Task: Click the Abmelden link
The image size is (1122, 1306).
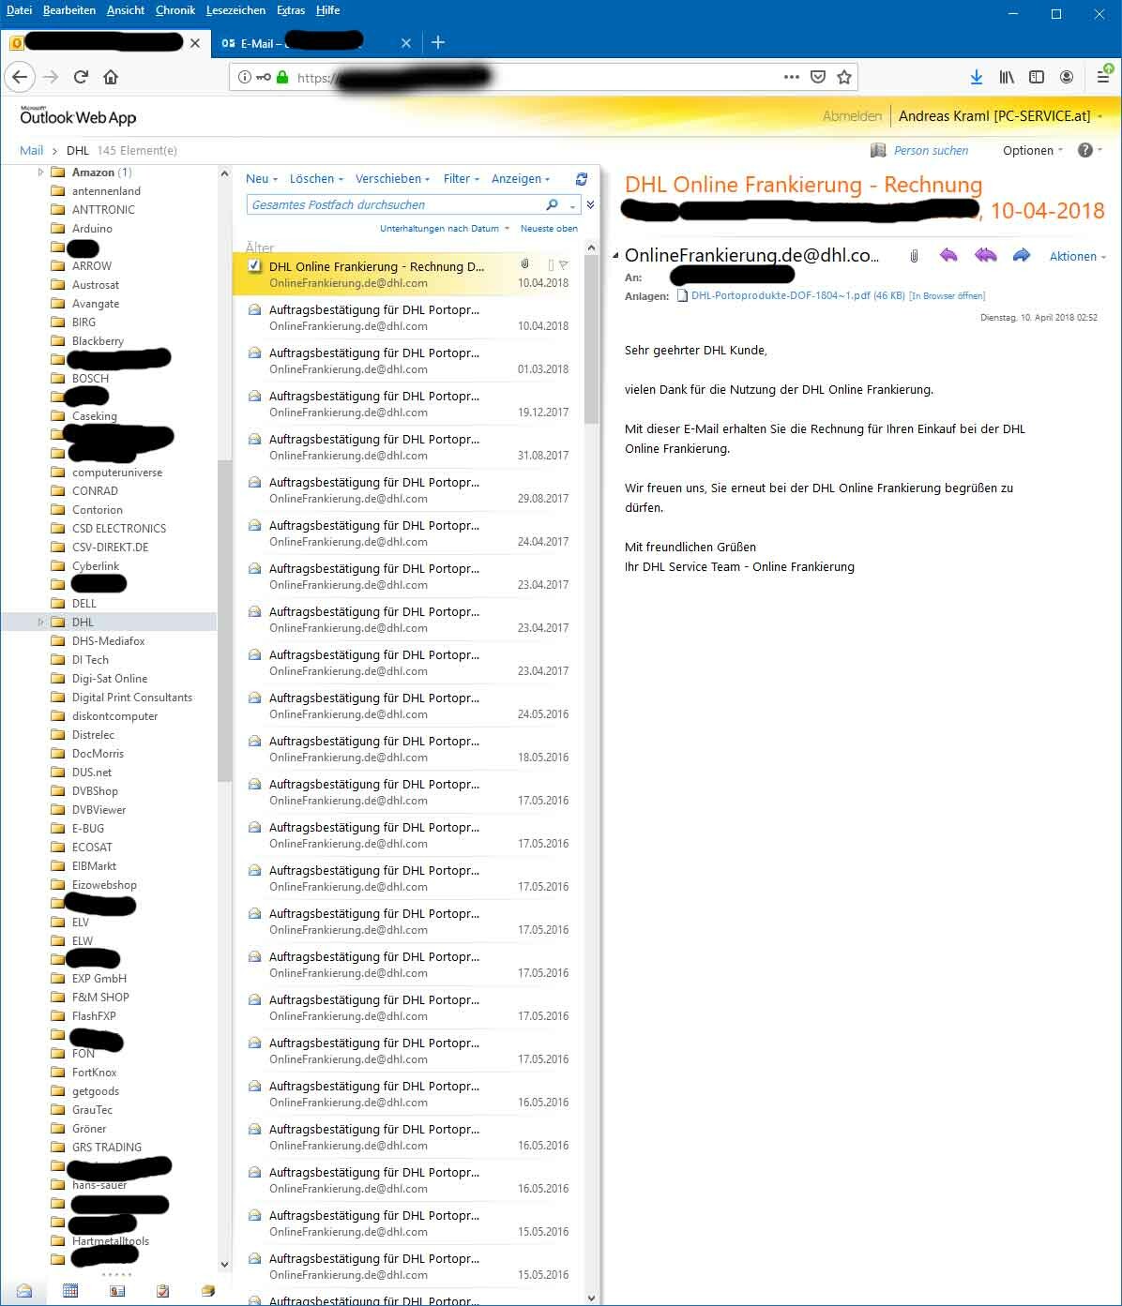Action: coord(852,116)
